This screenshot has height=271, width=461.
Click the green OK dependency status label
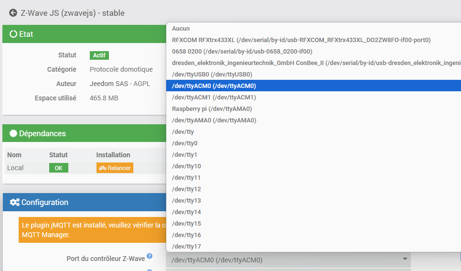(x=58, y=168)
